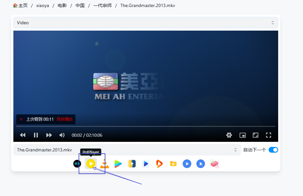
Task: Open video with VLC cone icon
Action: (x=104, y=164)
